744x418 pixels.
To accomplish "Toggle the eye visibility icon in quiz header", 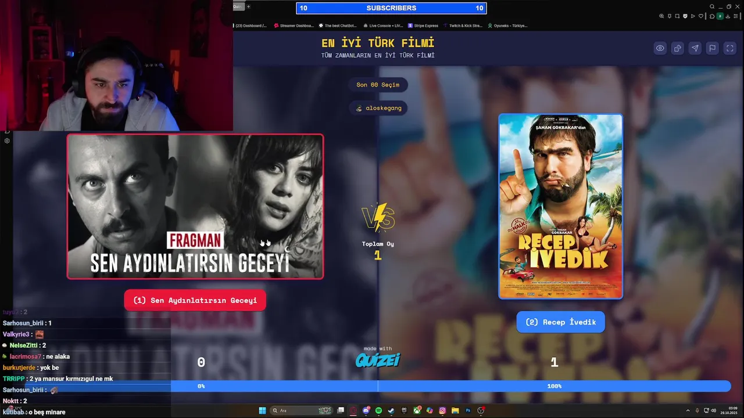I will (660, 48).
